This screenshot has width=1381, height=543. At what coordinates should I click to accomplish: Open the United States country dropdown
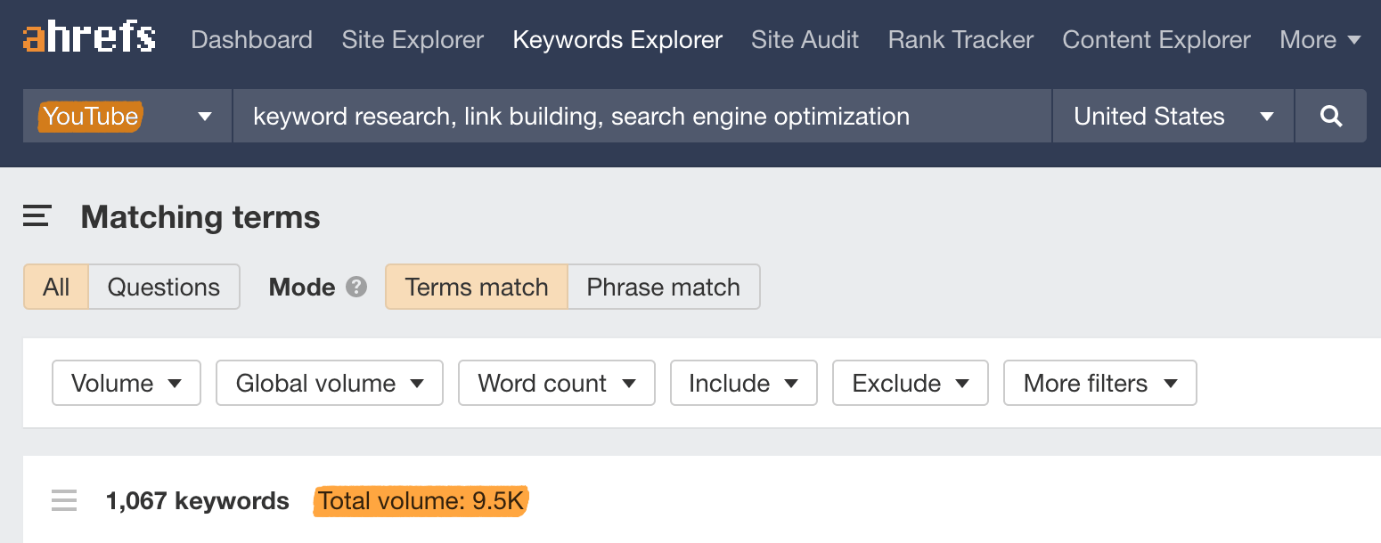click(x=1173, y=116)
